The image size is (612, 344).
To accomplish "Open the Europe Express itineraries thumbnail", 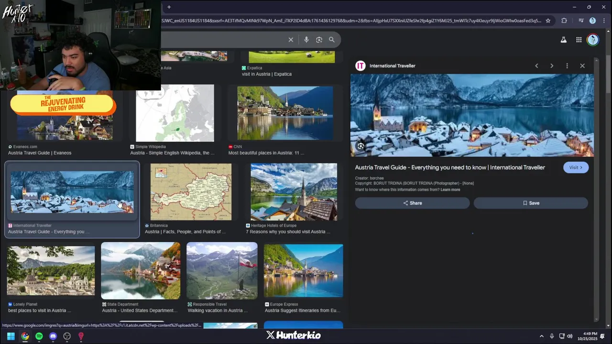I will point(303,271).
